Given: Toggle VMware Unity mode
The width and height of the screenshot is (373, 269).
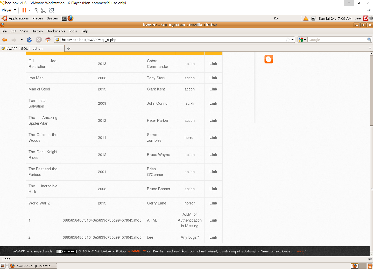Looking at the screenshot, I should [52, 10].
